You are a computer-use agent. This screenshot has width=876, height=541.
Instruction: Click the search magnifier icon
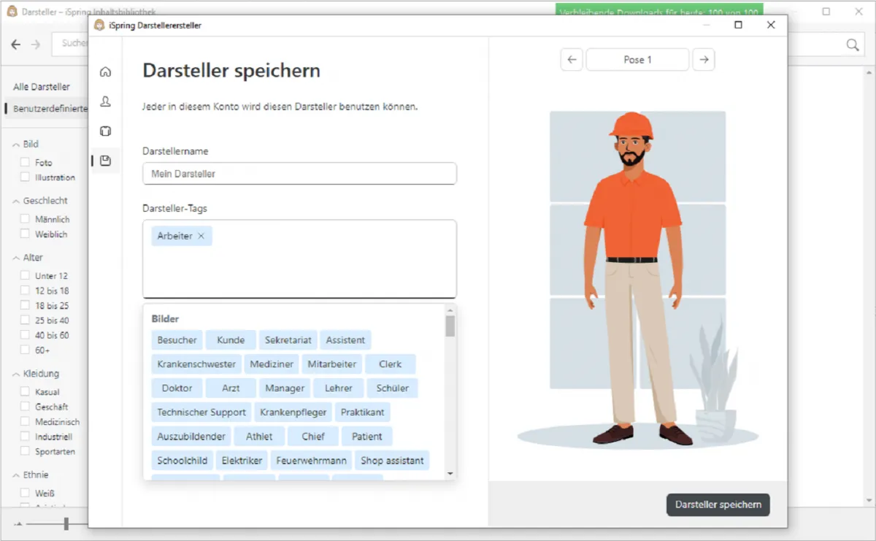point(852,45)
